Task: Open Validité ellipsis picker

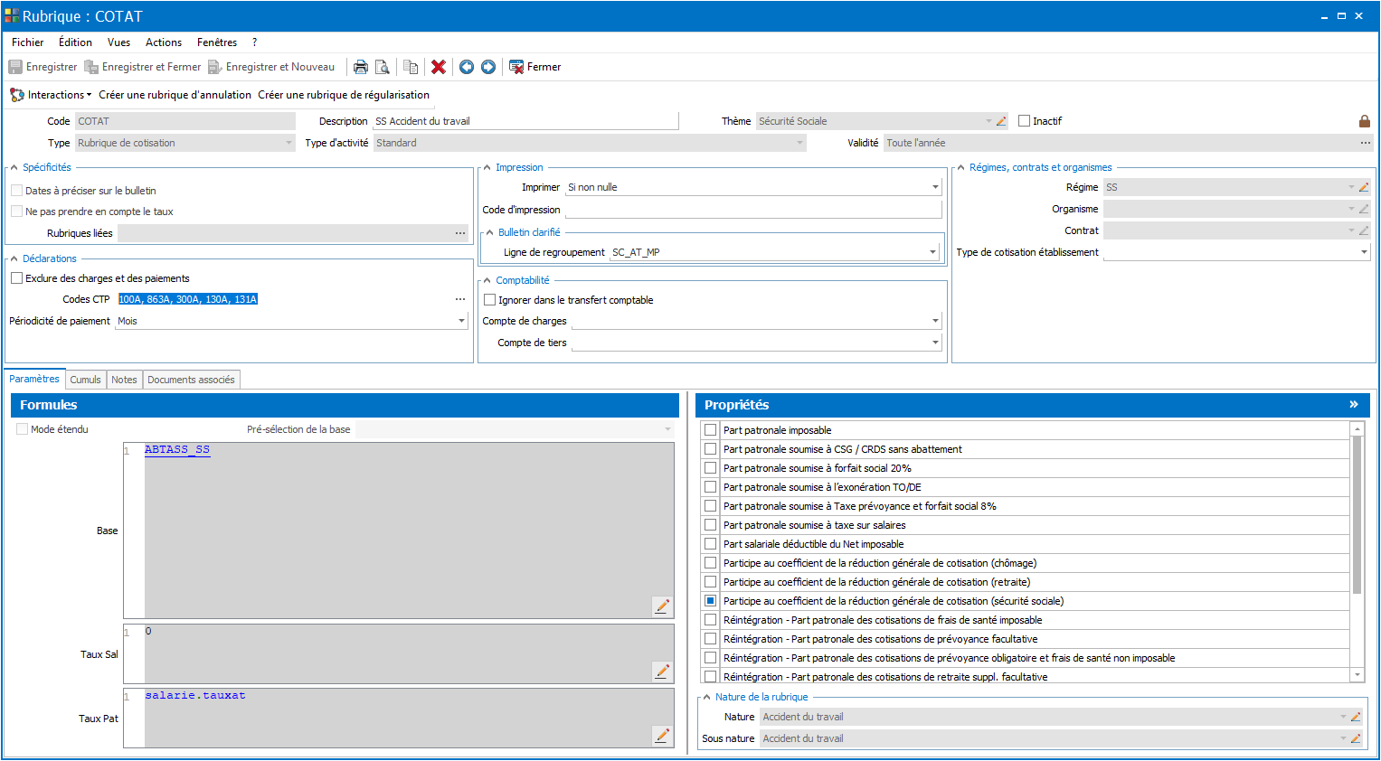Action: [x=1366, y=143]
